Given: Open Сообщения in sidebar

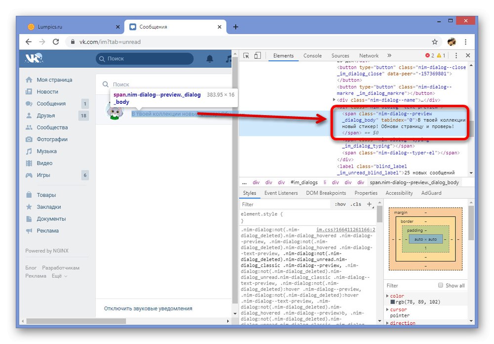Looking at the screenshot, I should point(51,103).
